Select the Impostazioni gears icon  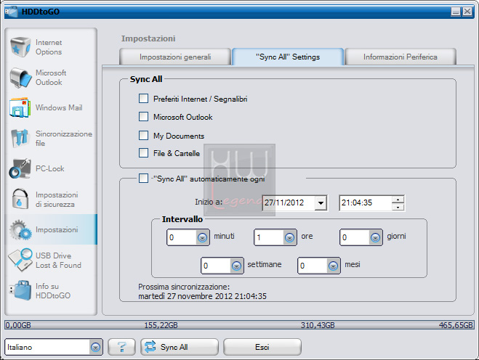pyautogui.click(x=20, y=229)
